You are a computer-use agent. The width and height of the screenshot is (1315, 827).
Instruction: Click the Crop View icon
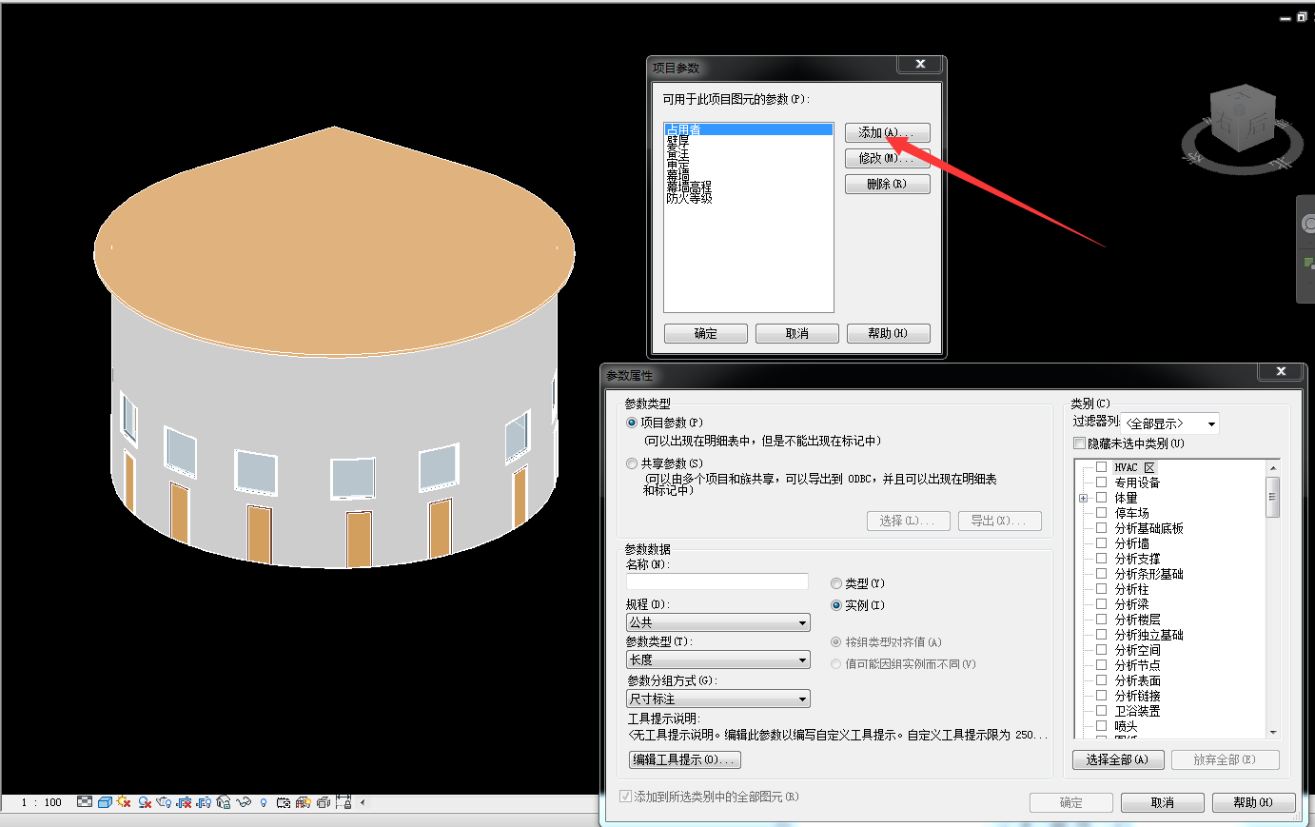point(184,802)
